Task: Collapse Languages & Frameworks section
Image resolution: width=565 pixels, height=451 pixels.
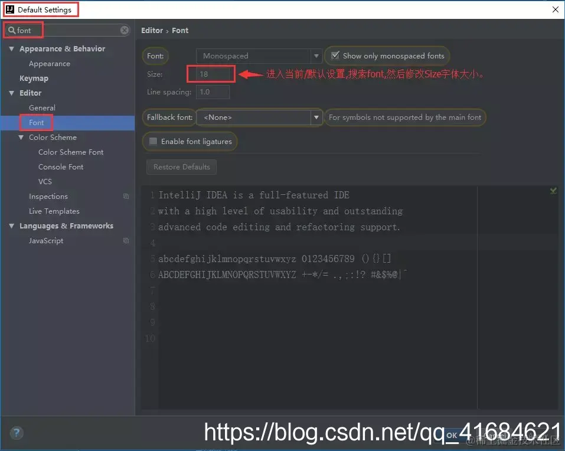Action: click(x=12, y=226)
